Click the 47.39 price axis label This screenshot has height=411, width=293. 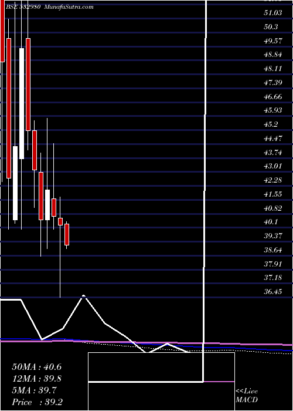tap(273, 83)
